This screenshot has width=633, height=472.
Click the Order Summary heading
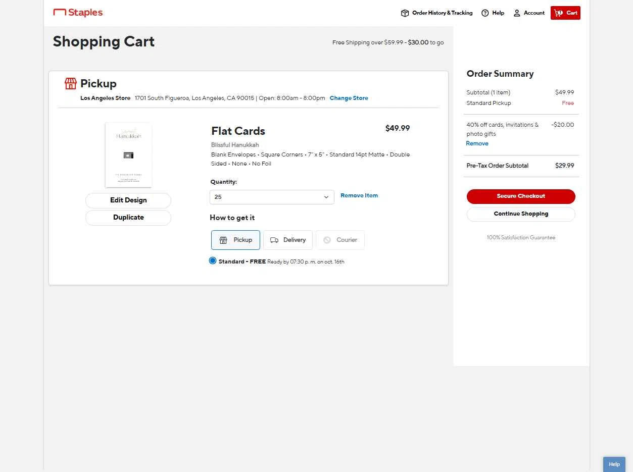(500, 74)
